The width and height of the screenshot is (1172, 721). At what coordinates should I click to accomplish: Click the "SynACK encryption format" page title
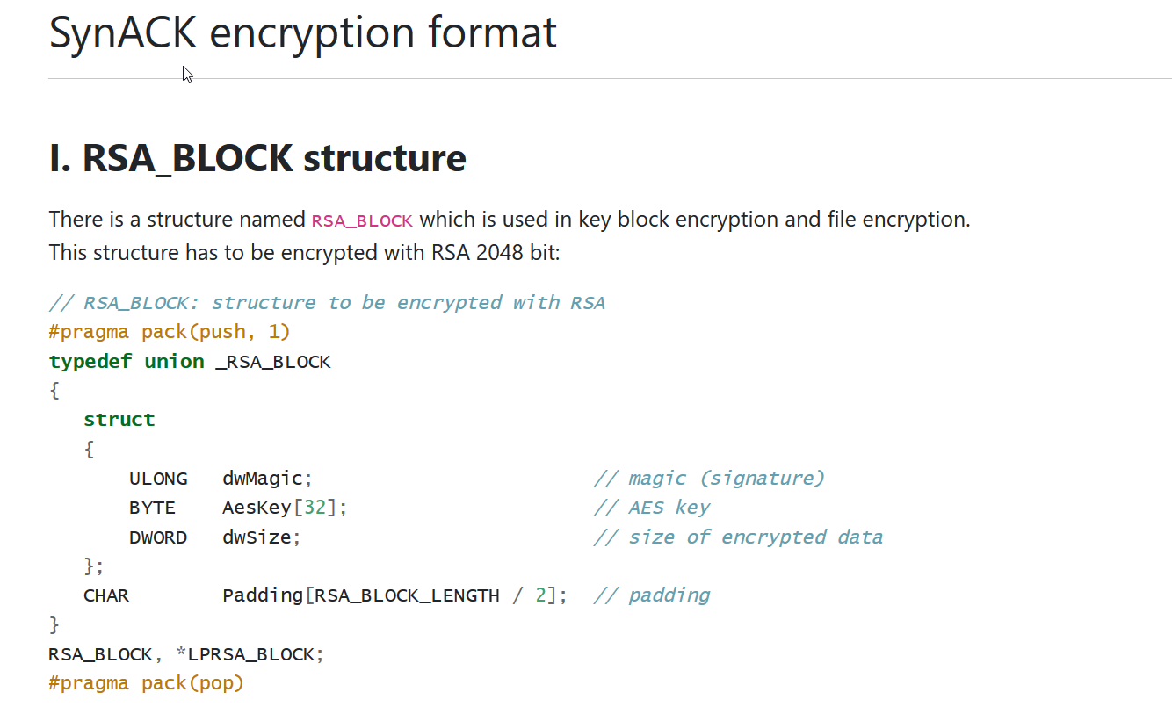302,33
